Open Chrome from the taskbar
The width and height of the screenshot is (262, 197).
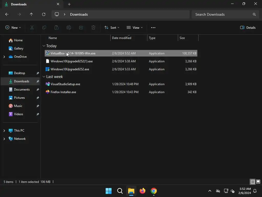(154, 191)
